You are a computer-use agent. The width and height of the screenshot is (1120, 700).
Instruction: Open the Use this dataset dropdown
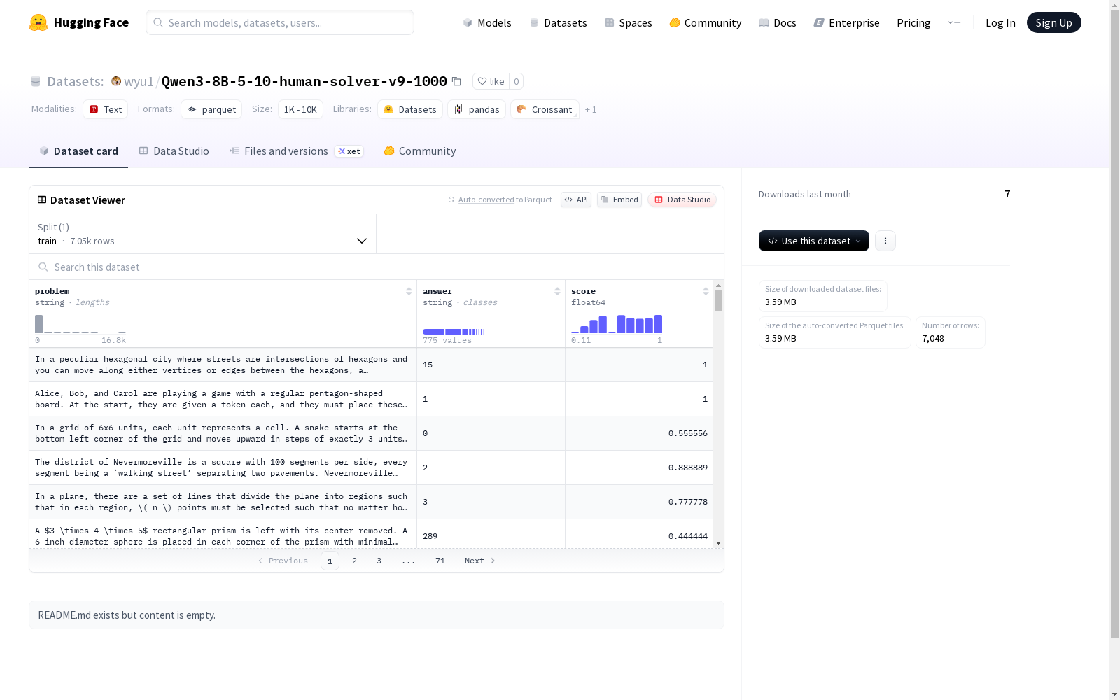tap(814, 241)
